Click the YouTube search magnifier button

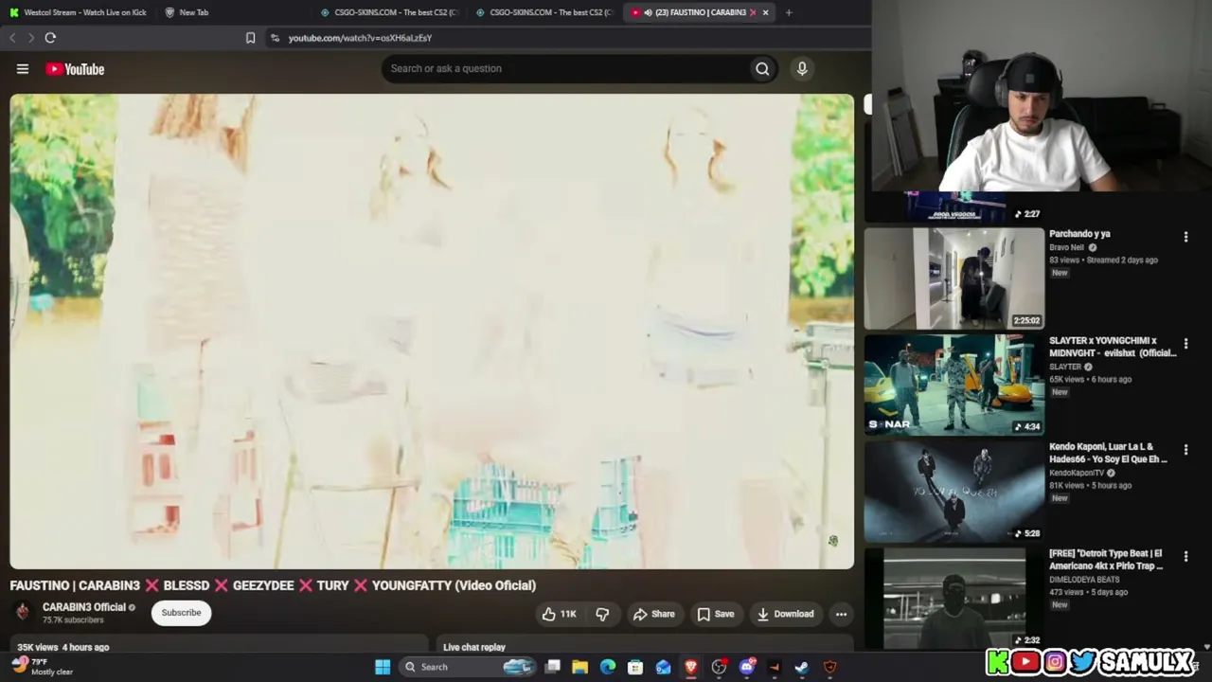762,69
